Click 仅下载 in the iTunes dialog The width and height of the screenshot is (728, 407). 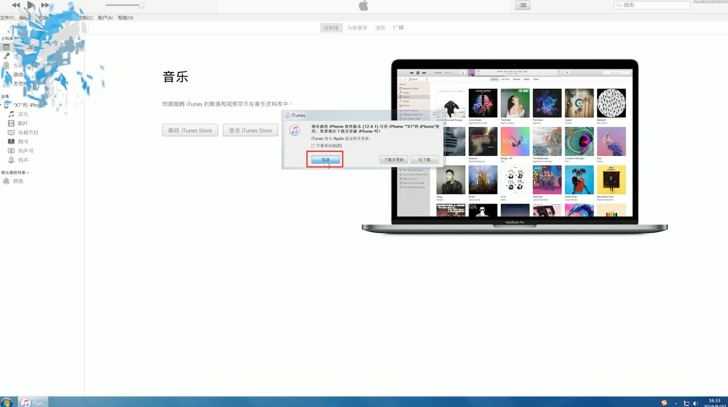click(x=424, y=160)
